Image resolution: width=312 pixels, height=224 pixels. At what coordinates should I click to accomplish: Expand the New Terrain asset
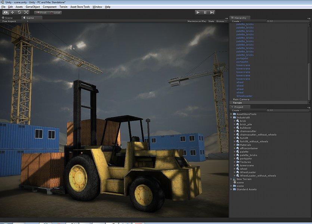point(231,179)
